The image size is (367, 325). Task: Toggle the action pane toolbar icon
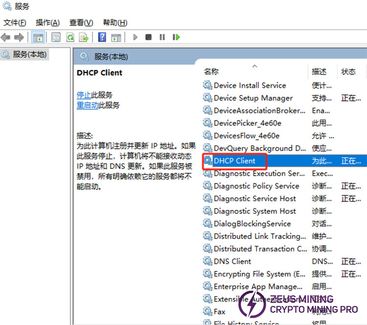tap(116, 37)
